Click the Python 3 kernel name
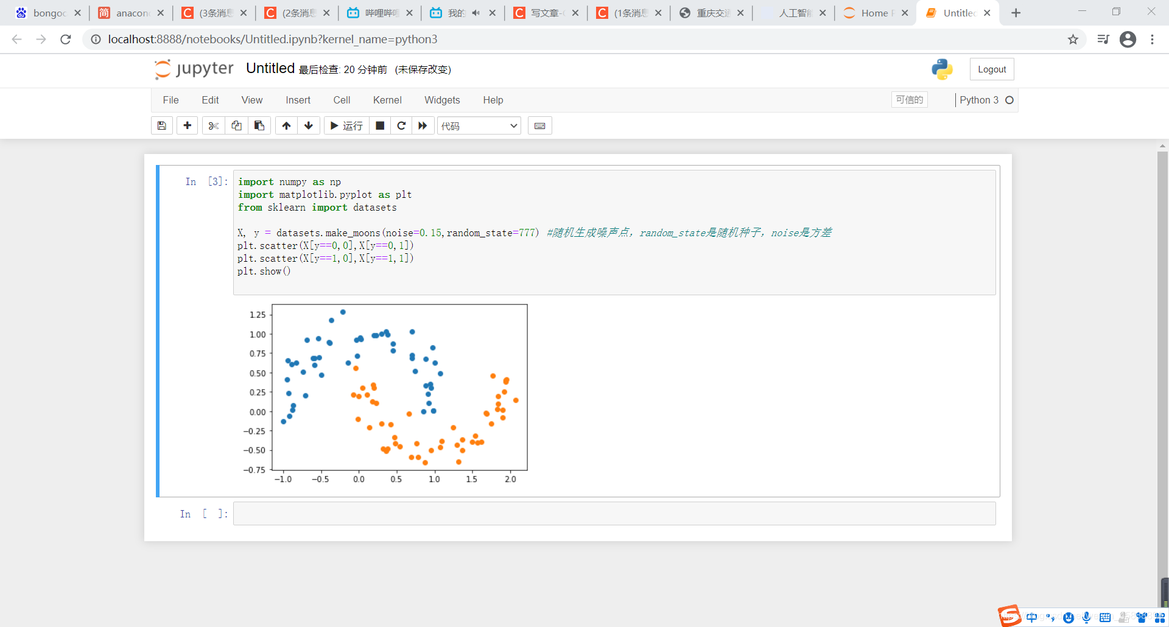 [979, 100]
